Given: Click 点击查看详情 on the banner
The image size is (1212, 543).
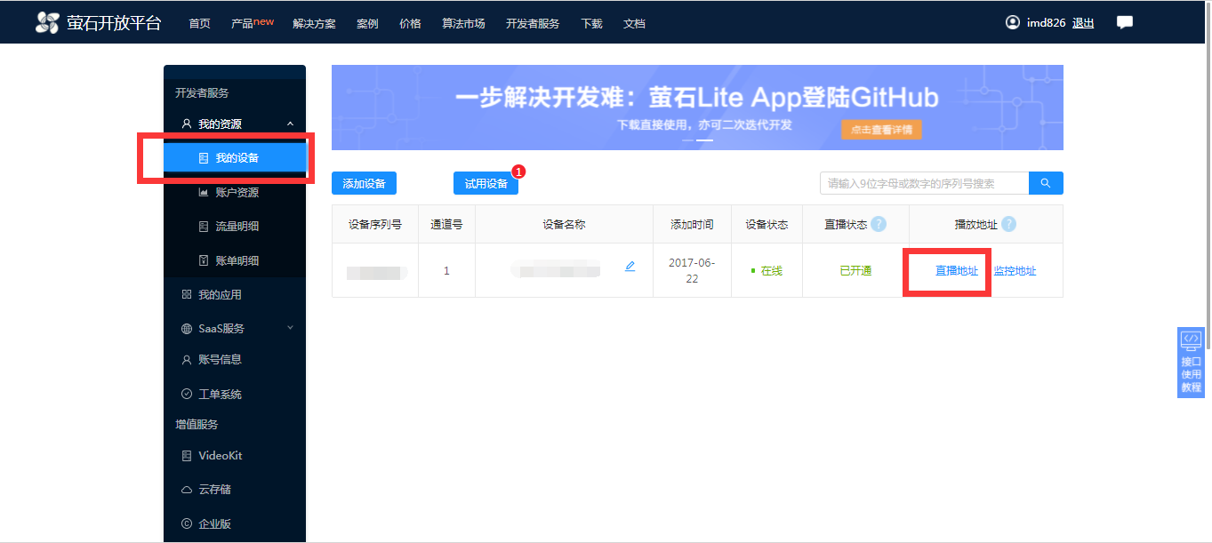Looking at the screenshot, I should (881, 130).
